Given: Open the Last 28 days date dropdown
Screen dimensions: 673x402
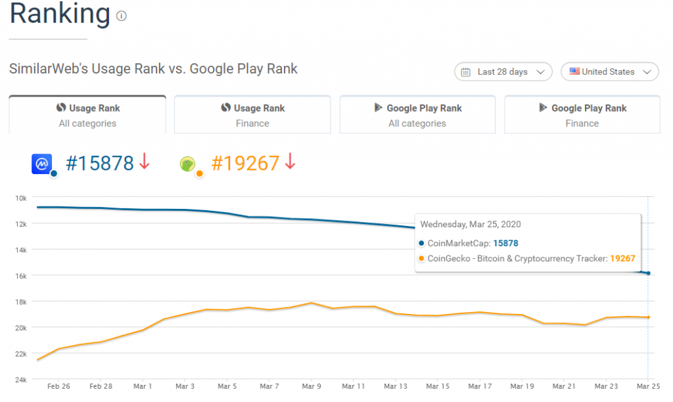Looking at the screenshot, I should point(503,72).
